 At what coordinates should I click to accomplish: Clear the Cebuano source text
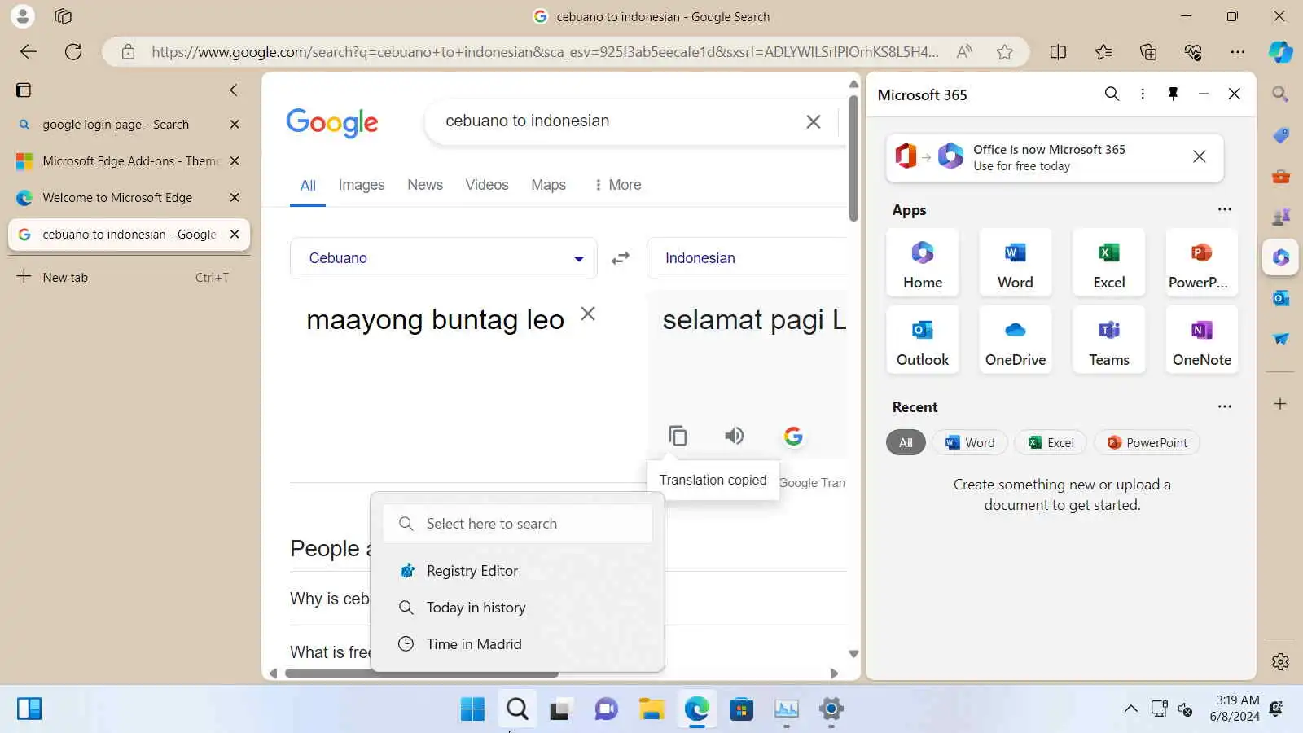[588, 314]
